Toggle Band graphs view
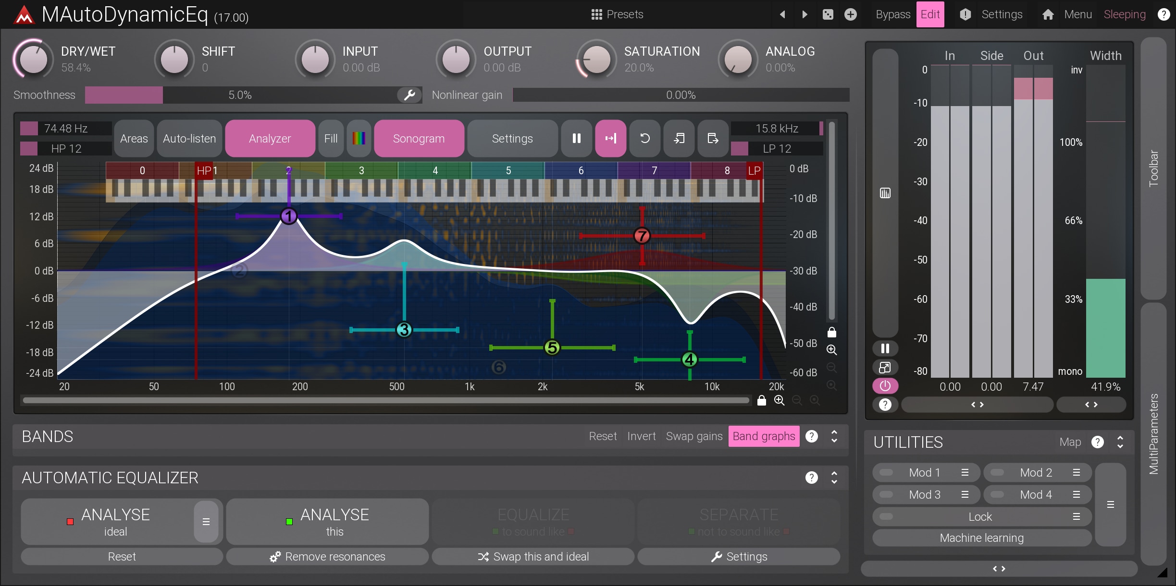This screenshot has width=1176, height=586. tap(763, 436)
